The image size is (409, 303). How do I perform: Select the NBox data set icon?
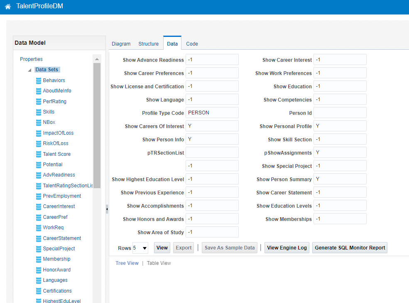tap(39, 122)
